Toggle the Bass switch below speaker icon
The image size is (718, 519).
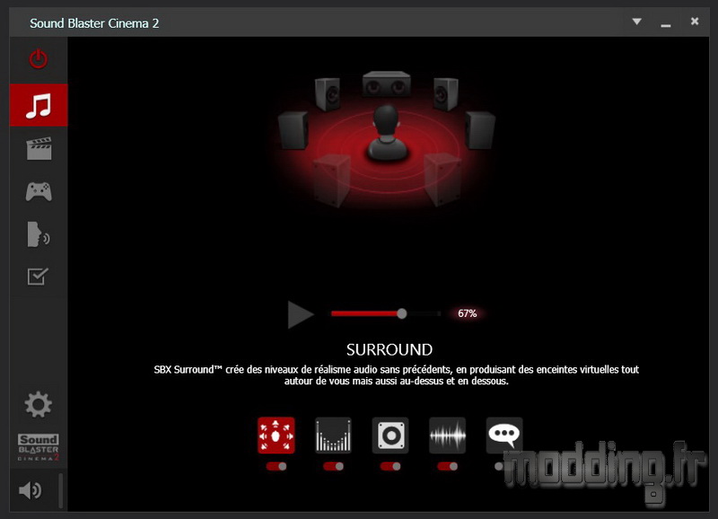(x=390, y=466)
